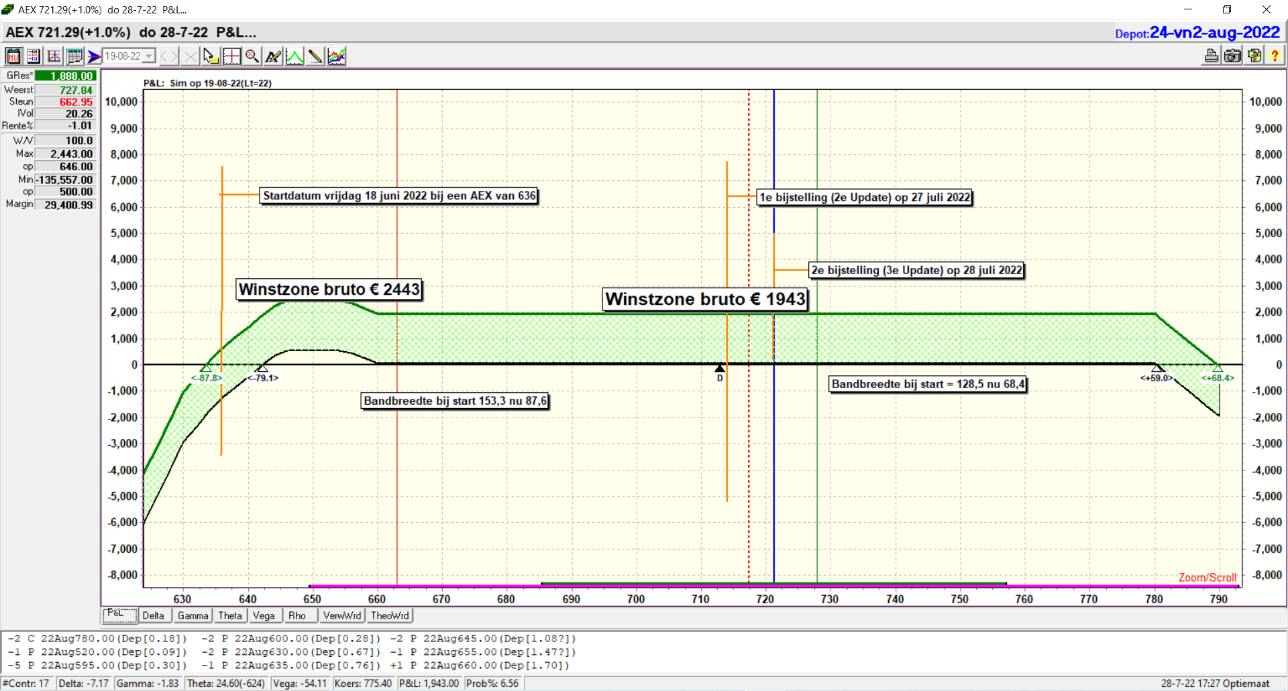Click the W/V field showing 100.0
The height and width of the screenshot is (691, 1288).
(66, 141)
